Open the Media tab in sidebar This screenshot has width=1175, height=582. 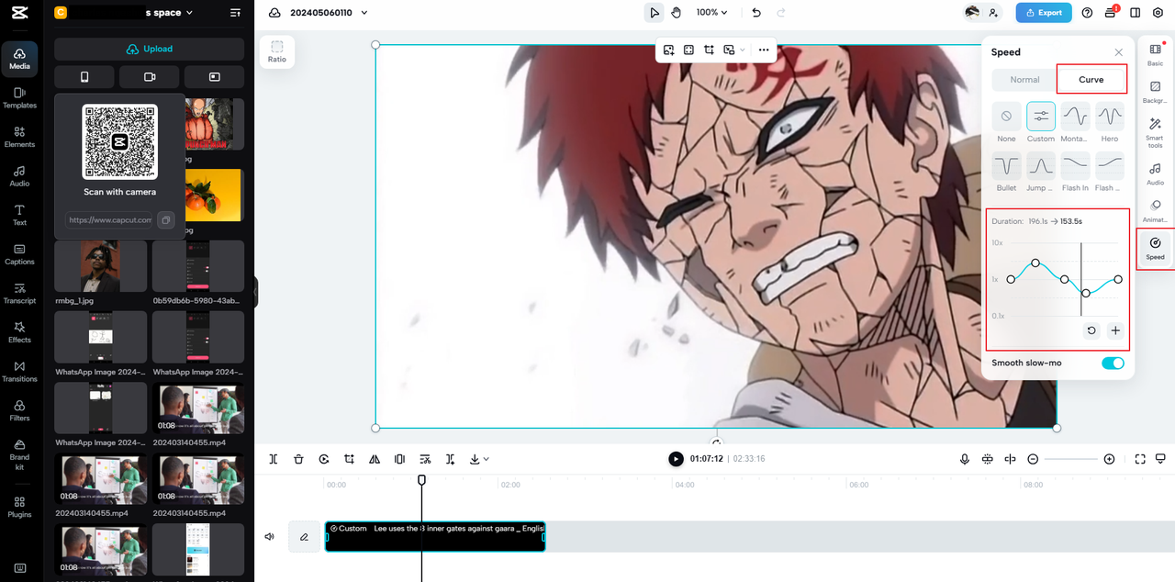(19, 58)
